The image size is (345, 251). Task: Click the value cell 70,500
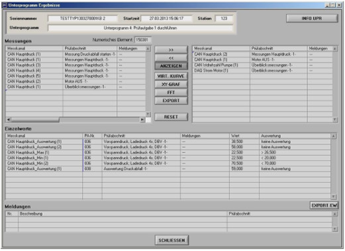tap(244, 164)
